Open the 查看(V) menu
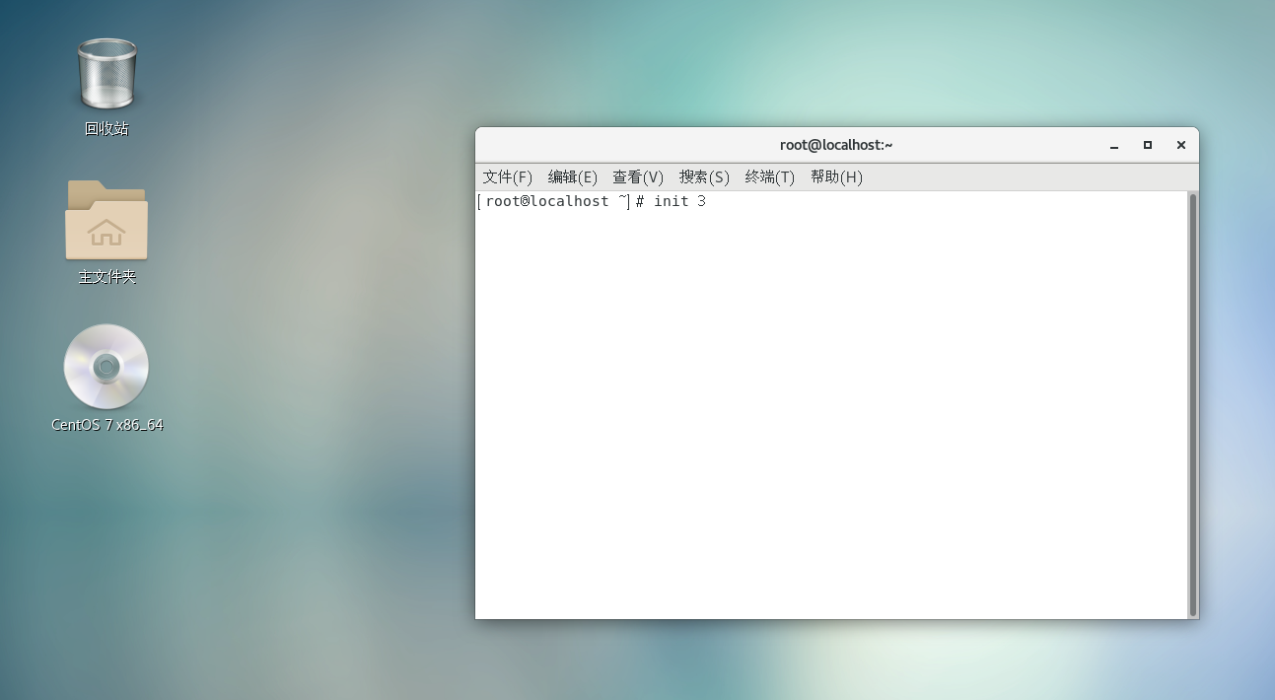This screenshot has width=1275, height=700. (637, 176)
